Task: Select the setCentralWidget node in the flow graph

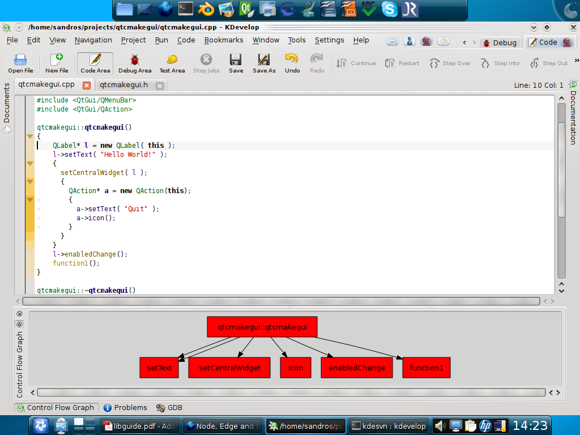Action: click(229, 368)
